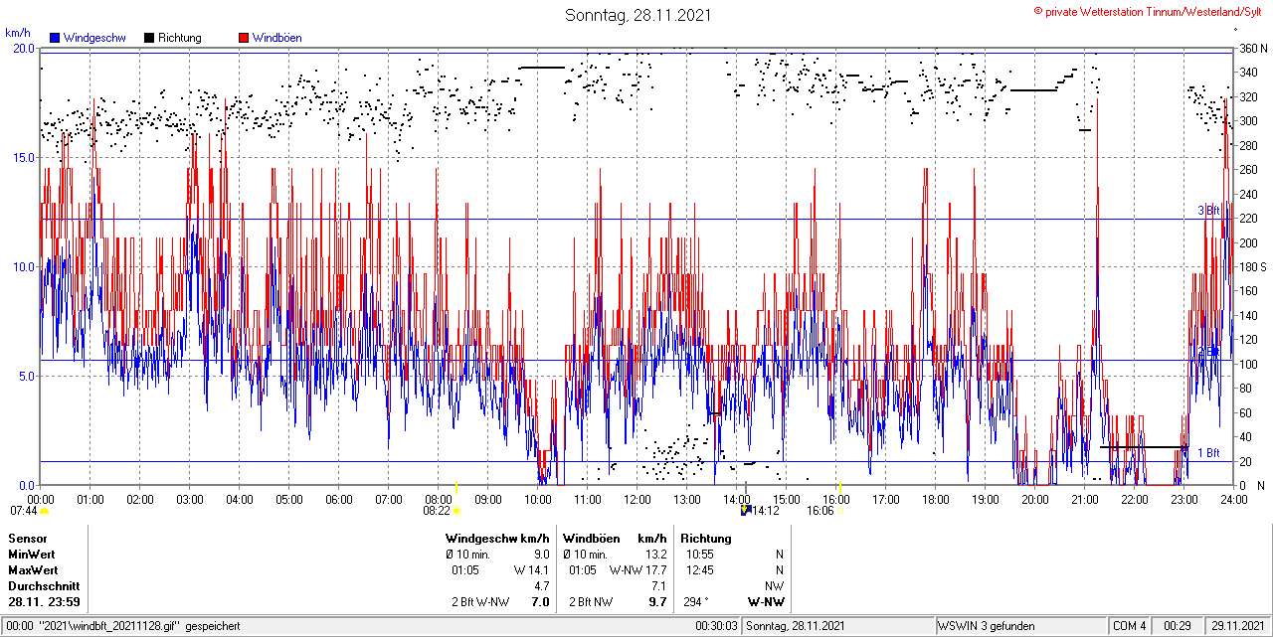Click the yellow sun icon next to 08:22
This screenshot has height=637, width=1273.
[x=456, y=511]
